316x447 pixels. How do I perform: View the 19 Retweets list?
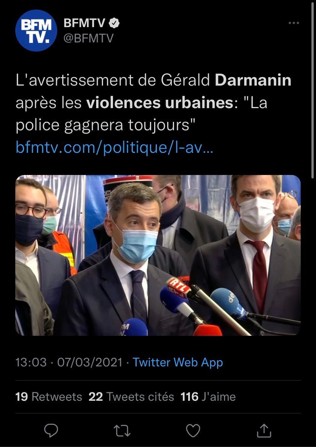click(49, 397)
